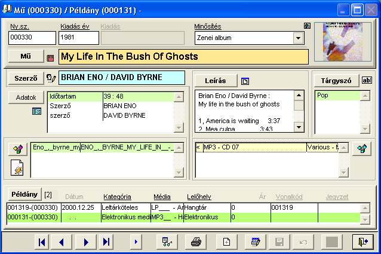Select the szerző DAVID BYRNE row

[110, 115]
